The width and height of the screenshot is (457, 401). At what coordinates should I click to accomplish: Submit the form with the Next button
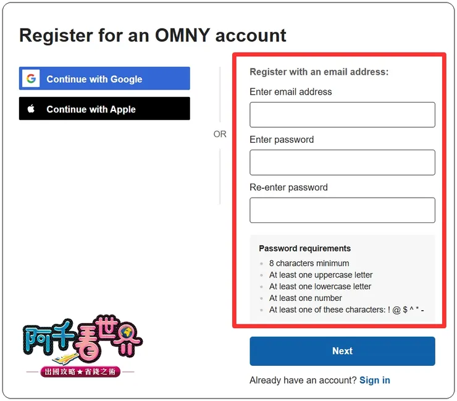pyautogui.click(x=342, y=351)
